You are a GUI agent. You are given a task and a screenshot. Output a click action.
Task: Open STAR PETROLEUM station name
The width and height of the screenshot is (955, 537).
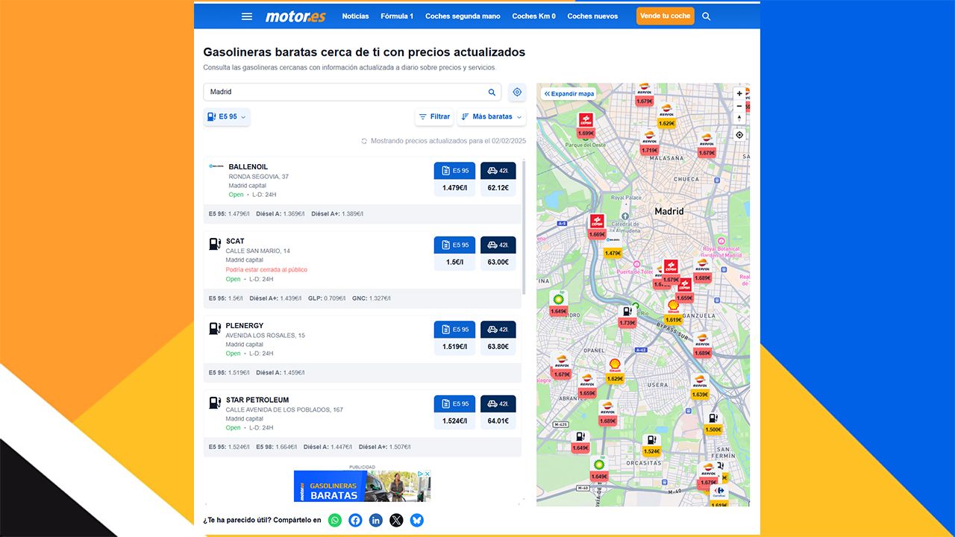click(257, 400)
